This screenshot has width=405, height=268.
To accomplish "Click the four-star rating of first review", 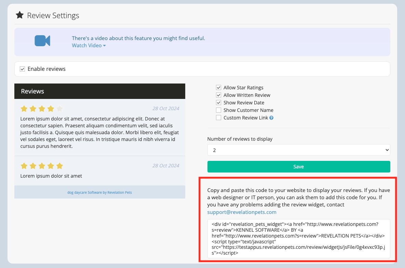I will point(42,109).
